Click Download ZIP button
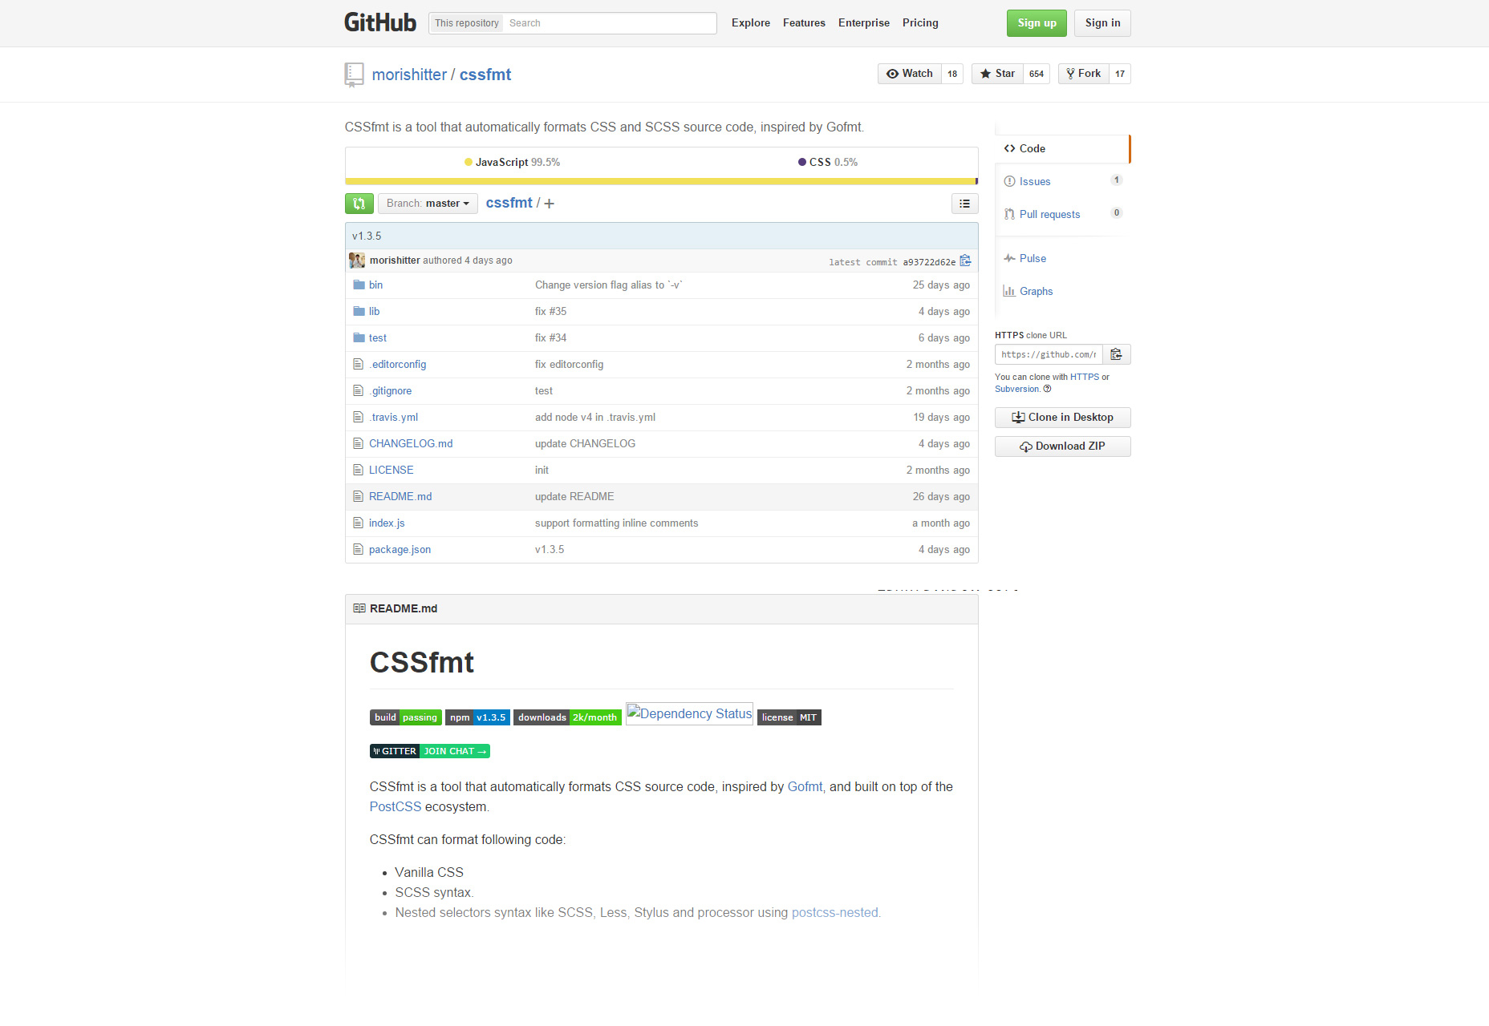This screenshot has height=1026, width=1489. click(x=1062, y=446)
